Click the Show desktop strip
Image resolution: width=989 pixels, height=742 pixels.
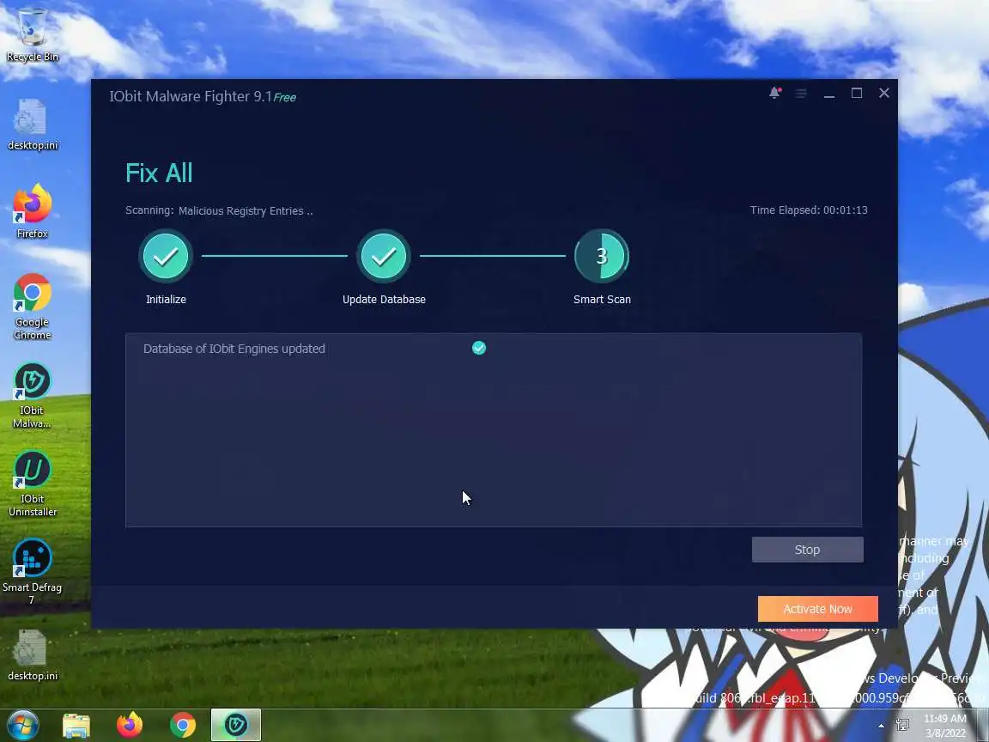pos(983,726)
